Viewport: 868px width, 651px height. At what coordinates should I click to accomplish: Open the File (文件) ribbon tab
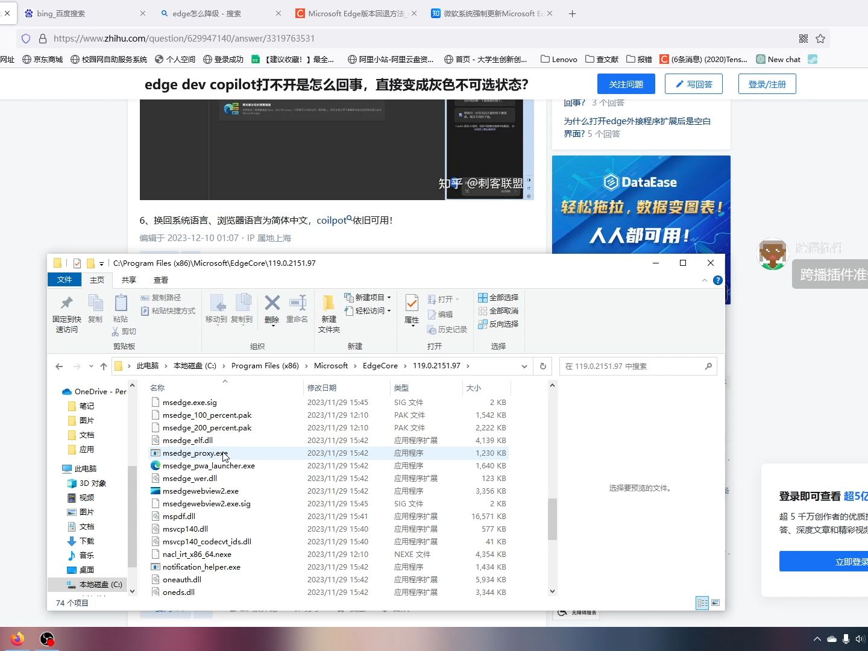coord(64,280)
